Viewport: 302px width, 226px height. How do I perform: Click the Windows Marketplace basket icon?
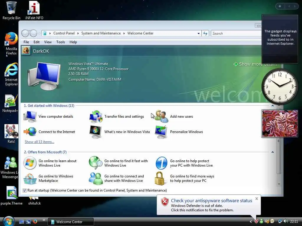[x=30, y=179]
